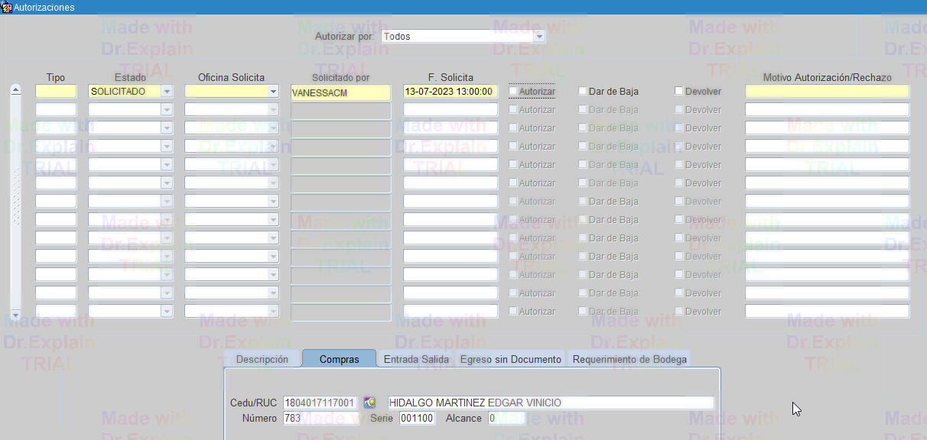
Task: Click the lookup icon beside Cedu/RUC field
Action: (x=369, y=403)
